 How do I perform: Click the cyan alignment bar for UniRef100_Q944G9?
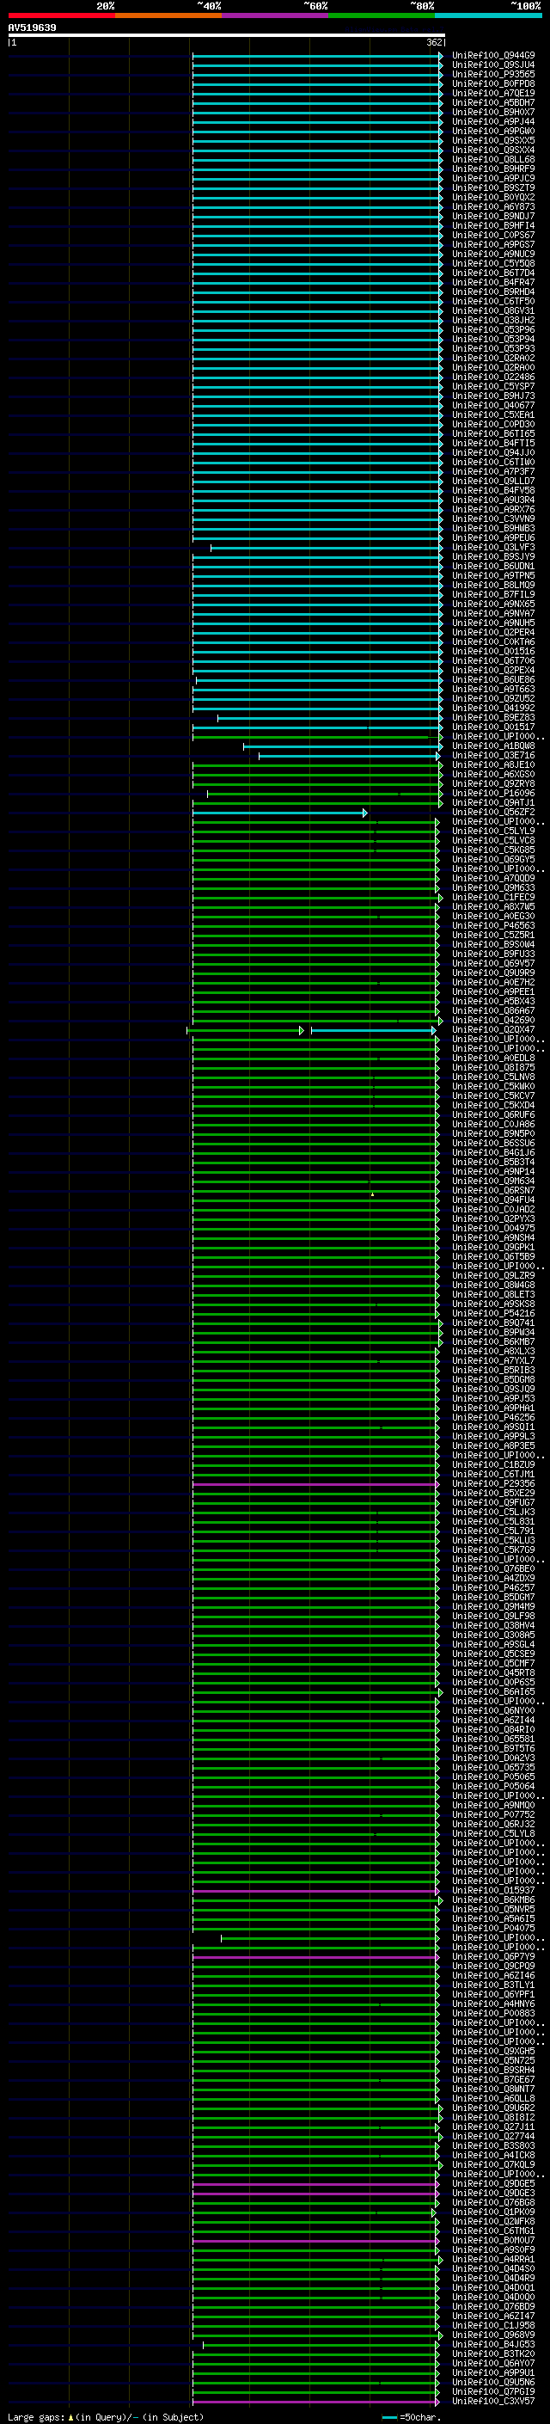317,56
